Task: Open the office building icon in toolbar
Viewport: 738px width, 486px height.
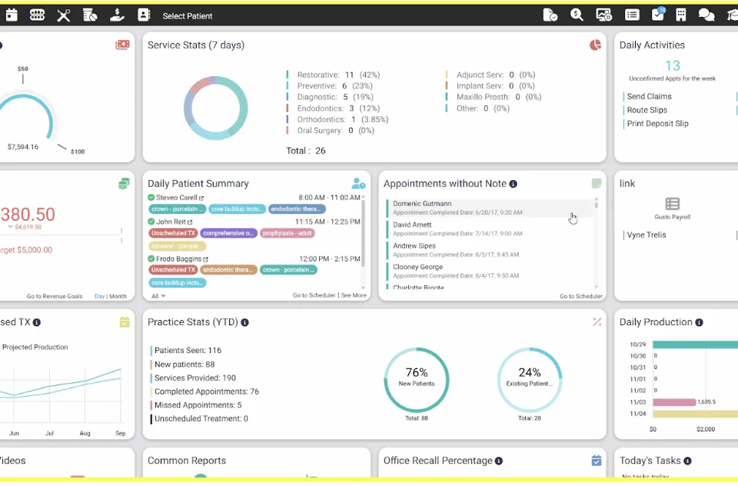Action: pos(680,15)
